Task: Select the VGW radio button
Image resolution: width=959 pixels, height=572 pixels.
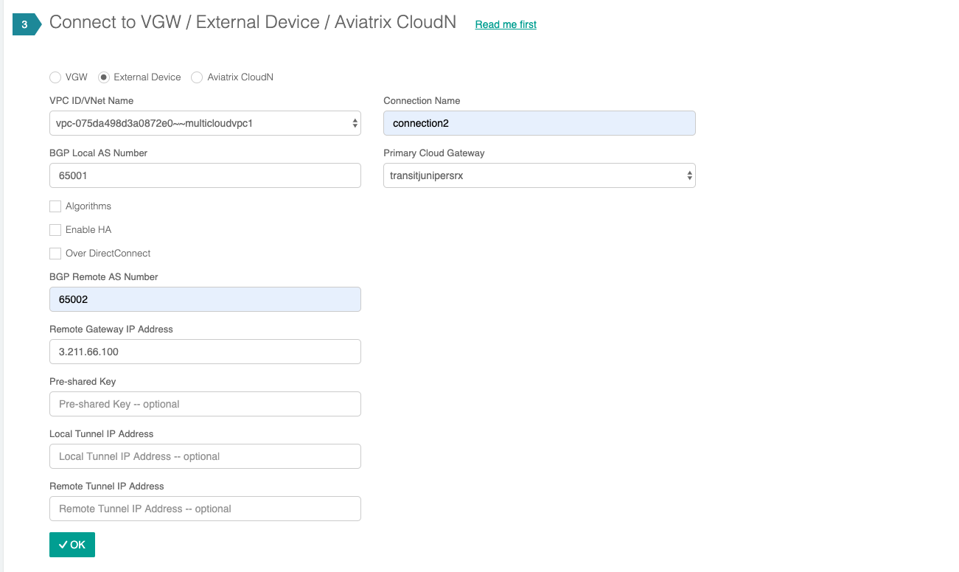Action: point(55,77)
